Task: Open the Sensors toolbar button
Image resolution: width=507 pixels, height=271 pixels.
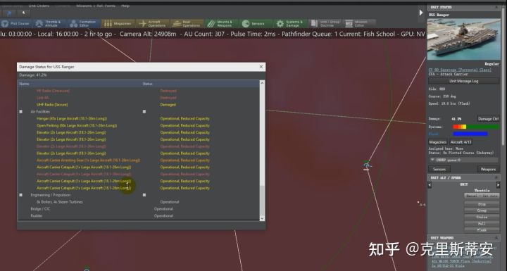Action: point(256,23)
